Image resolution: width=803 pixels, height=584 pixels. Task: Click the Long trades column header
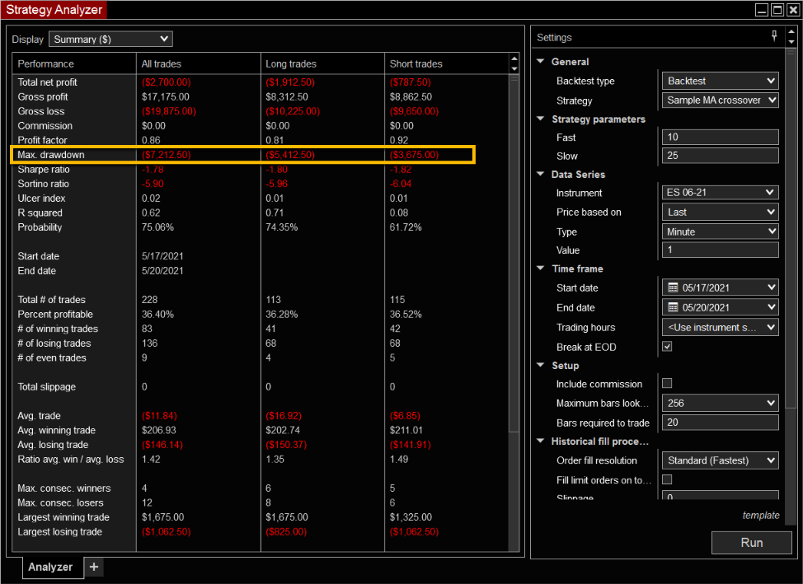(322, 64)
